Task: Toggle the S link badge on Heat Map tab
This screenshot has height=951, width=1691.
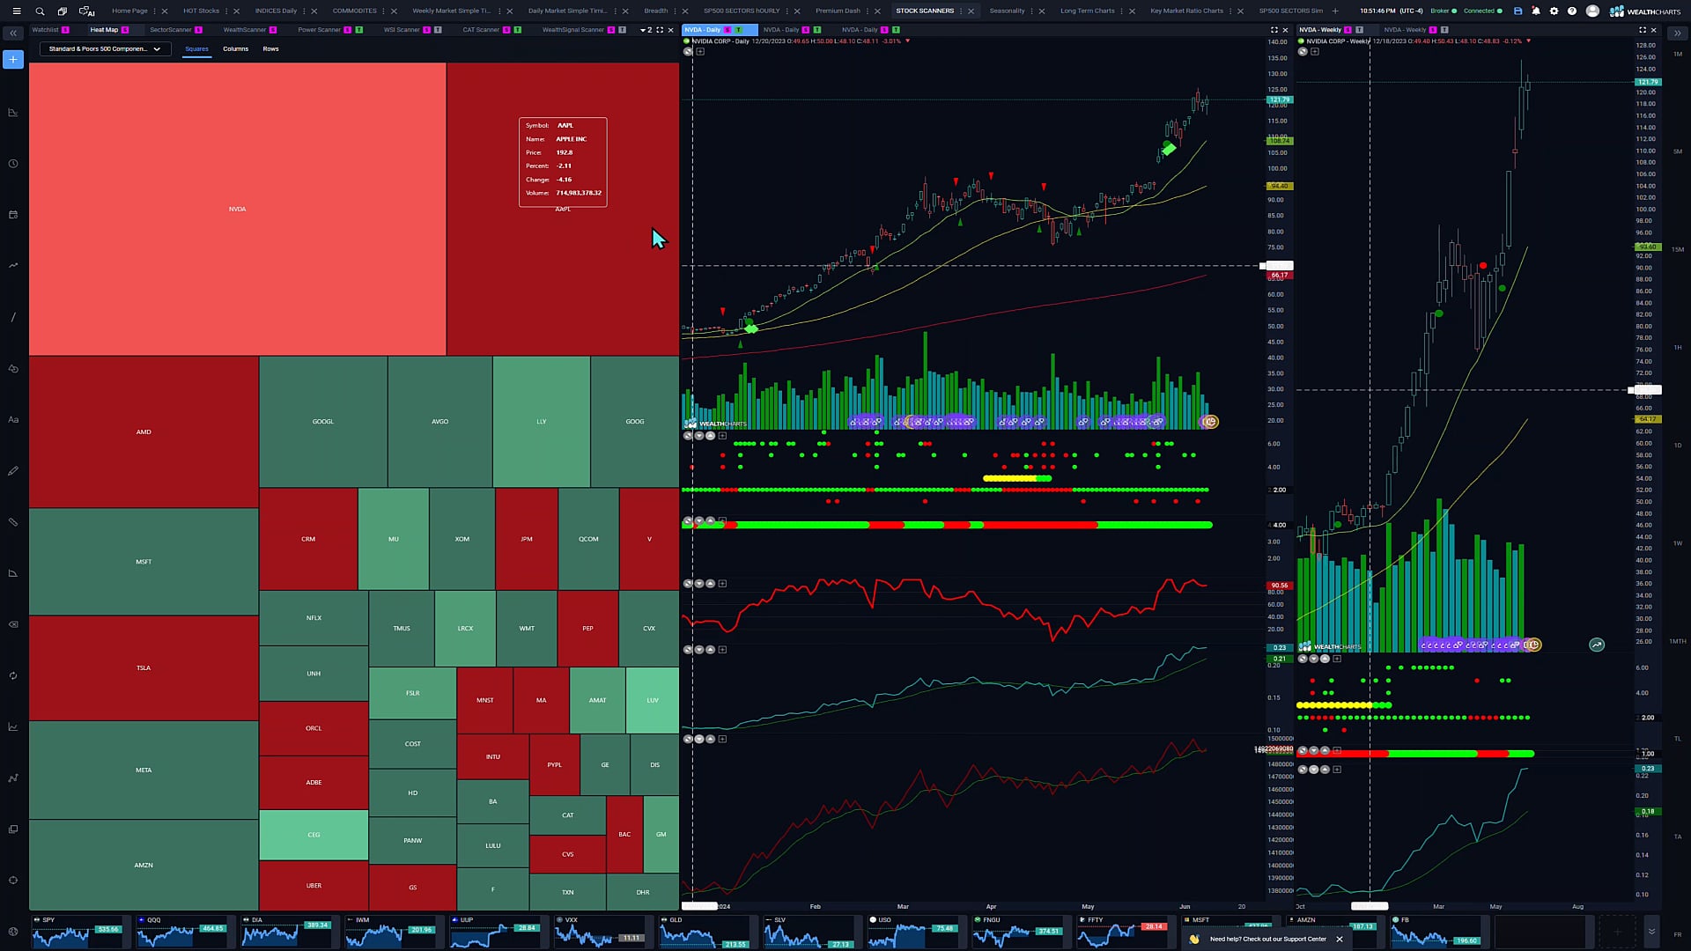Action: [125, 30]
